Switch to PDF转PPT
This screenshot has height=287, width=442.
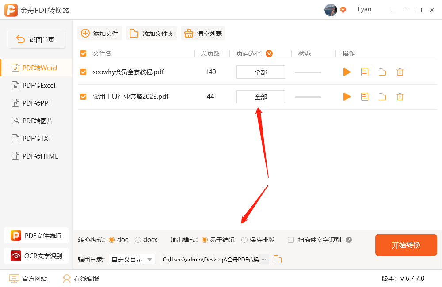pos(36,103)
